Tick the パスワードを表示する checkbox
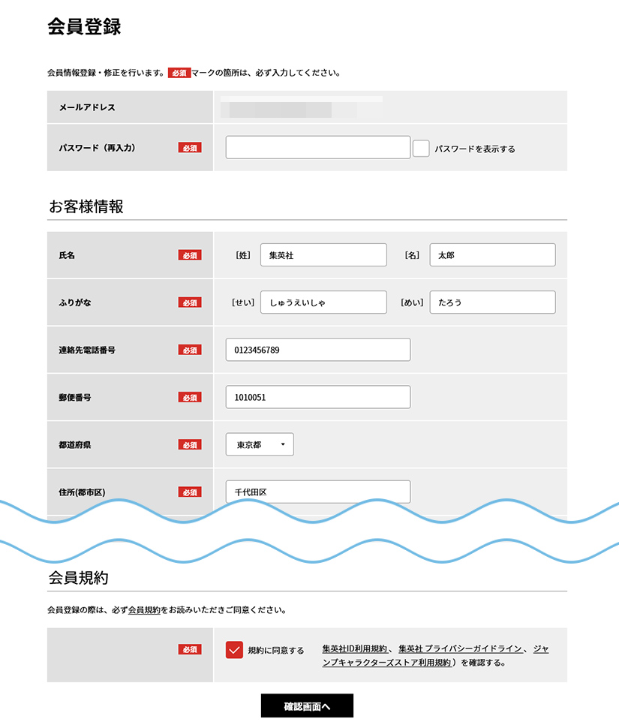 (x=421, y=149)
